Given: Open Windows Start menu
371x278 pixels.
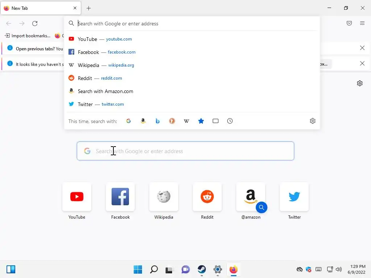Looking at the screenshot, I should pos(138,269).
